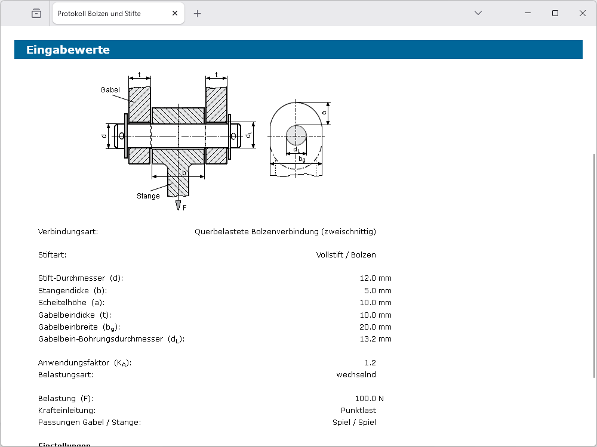Click the Belastung value 100.0 N
Viewport: 597px width, 447px height.
tap(368, 398)
